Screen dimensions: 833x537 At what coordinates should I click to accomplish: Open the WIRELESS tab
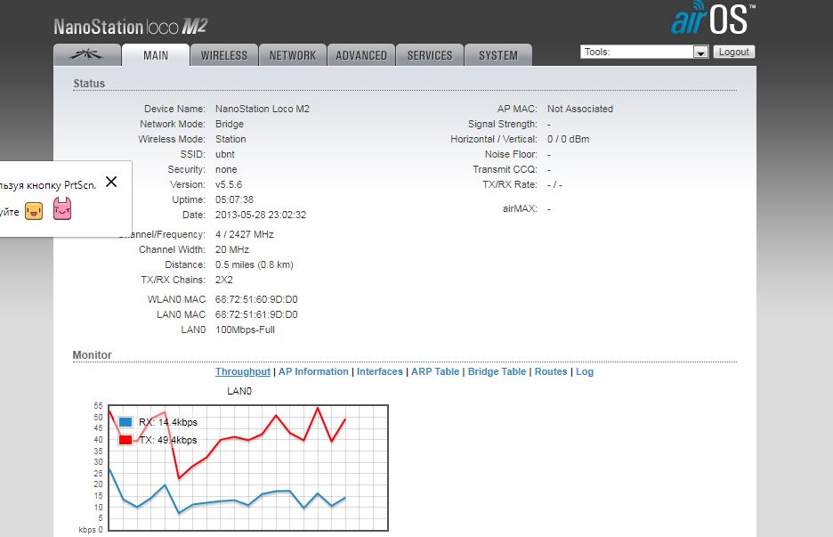tap(224, 55)
